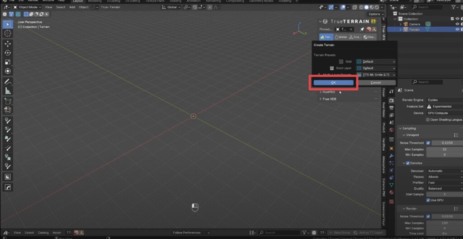Click the viewport navigation gizmo
Screen dimensions: 463x239
299,29
